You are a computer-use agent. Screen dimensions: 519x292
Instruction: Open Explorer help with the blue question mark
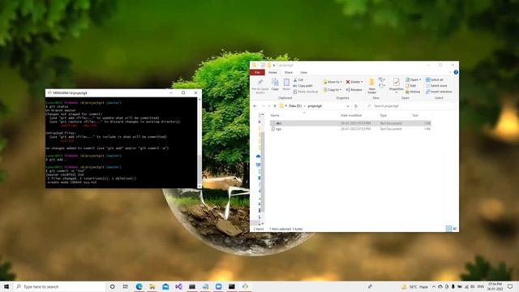pyautogui.click(x=456, y=72)
